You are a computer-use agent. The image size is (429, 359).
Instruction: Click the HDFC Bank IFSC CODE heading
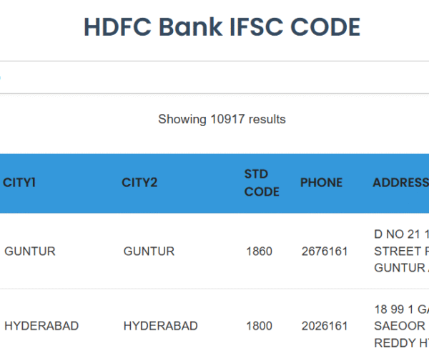point(222,28)
